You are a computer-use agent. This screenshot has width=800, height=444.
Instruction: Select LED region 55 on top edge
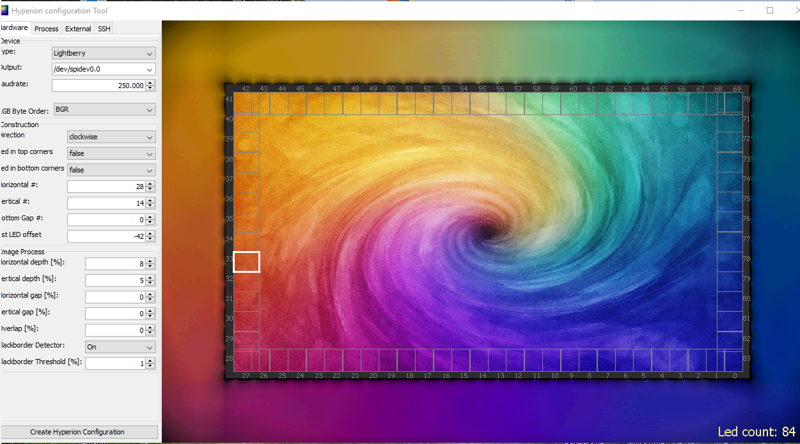(x=479, y=104)
